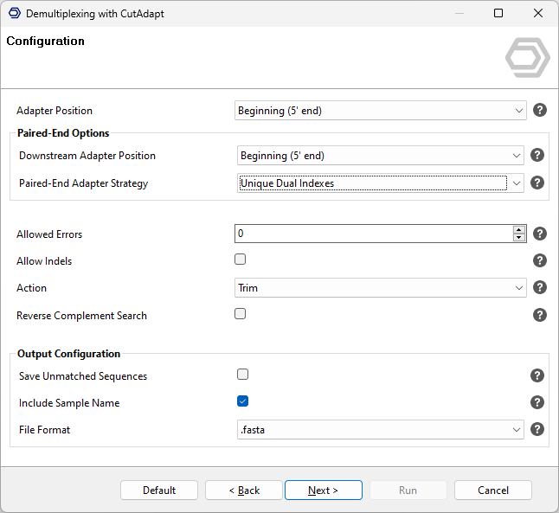Show help for Allowed Errors

point(540,234)
